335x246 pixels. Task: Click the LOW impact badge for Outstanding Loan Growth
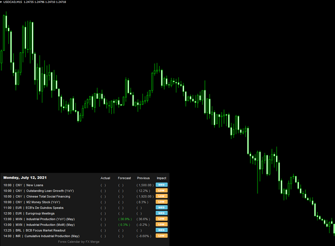pyautogui.click(x=162, y=190)
